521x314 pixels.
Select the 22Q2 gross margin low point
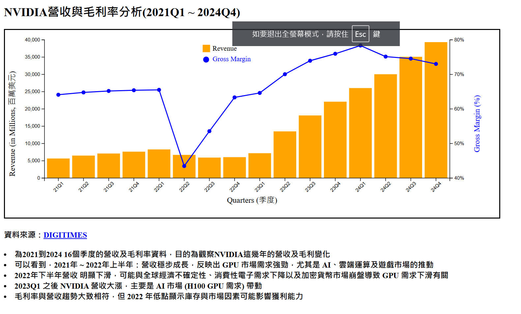pyautogui.click(x=184, y=166)
